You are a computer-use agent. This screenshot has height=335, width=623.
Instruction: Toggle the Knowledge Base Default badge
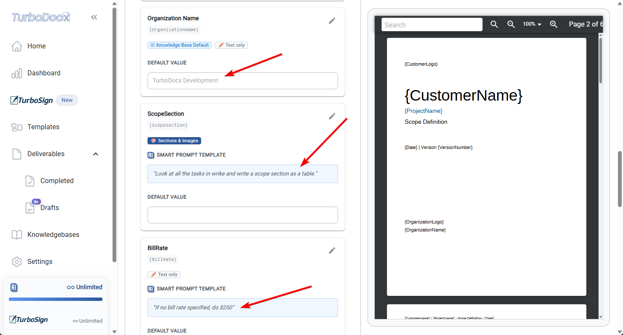179,45
